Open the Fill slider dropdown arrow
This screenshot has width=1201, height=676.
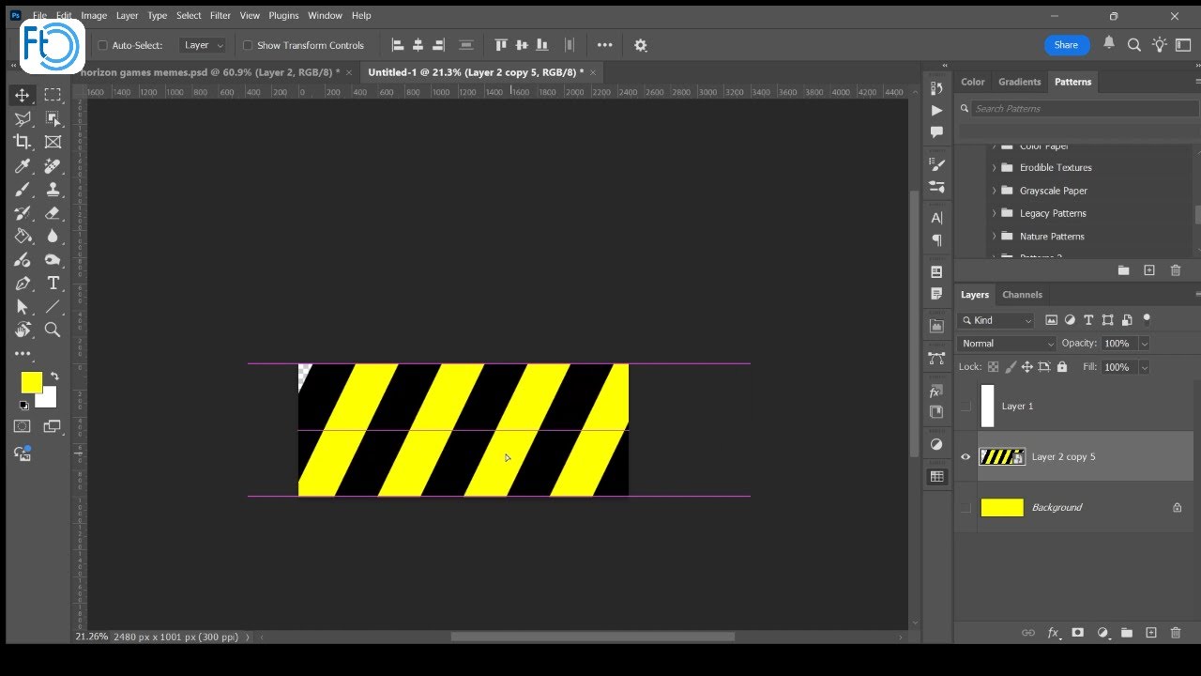coord(1144,367)
